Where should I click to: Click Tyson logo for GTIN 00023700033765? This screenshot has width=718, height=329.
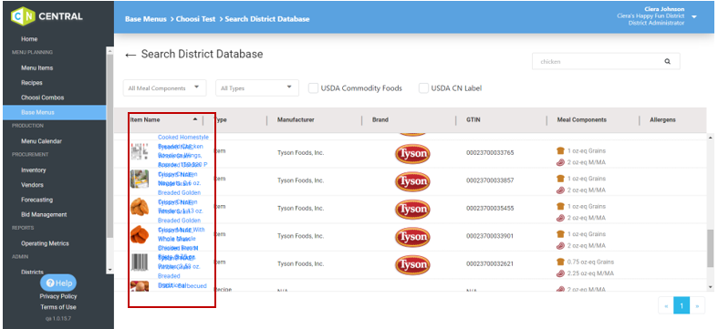click(x=412, y=153)
